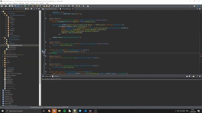This screenshot has width=202, height=113.
Task: Click the Save All toolbar icon
Action: point(12,6)
